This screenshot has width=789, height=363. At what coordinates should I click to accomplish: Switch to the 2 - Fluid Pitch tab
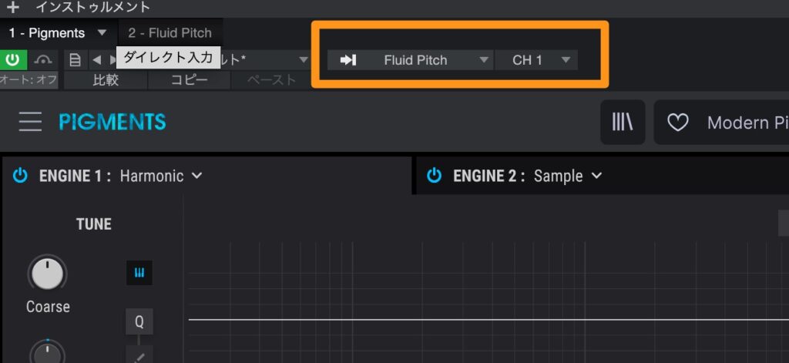[x=170, y=33]
